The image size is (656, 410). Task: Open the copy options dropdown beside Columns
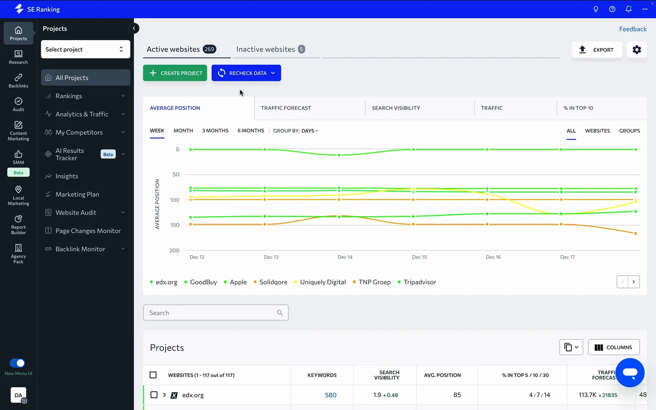tap(571, 347)
